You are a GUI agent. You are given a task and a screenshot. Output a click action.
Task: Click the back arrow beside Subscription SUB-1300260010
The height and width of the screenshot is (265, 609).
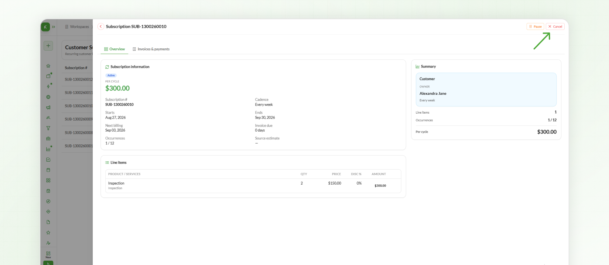101,26
